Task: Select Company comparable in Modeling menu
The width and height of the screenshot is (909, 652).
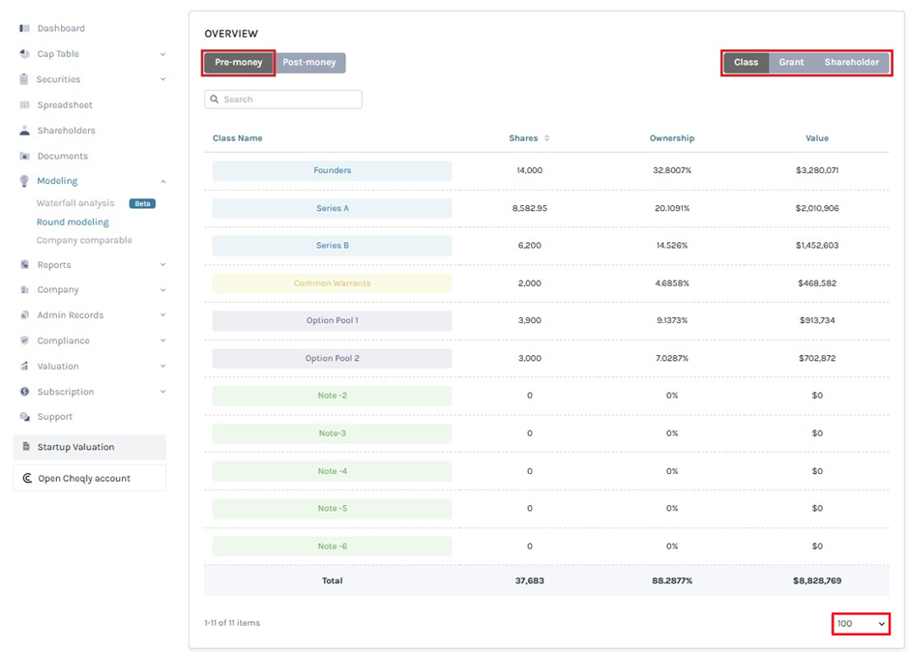Action: pos(84,240)
